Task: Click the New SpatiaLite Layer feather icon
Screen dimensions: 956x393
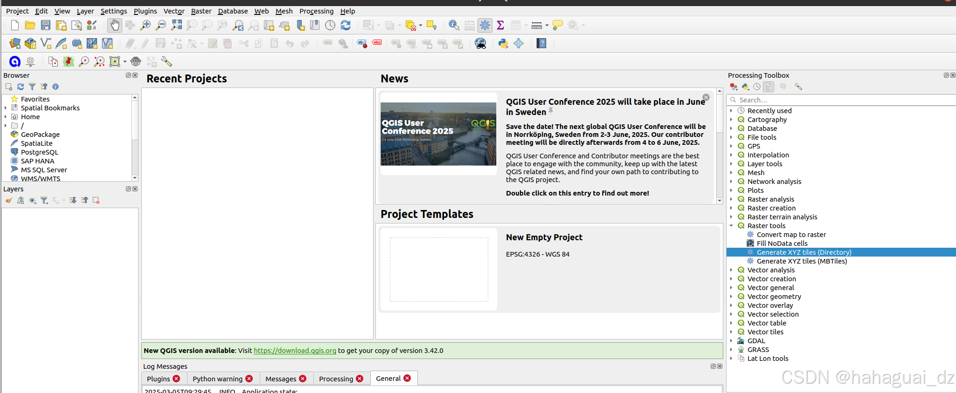Action: pyautogui.click(x=61, y=43)
